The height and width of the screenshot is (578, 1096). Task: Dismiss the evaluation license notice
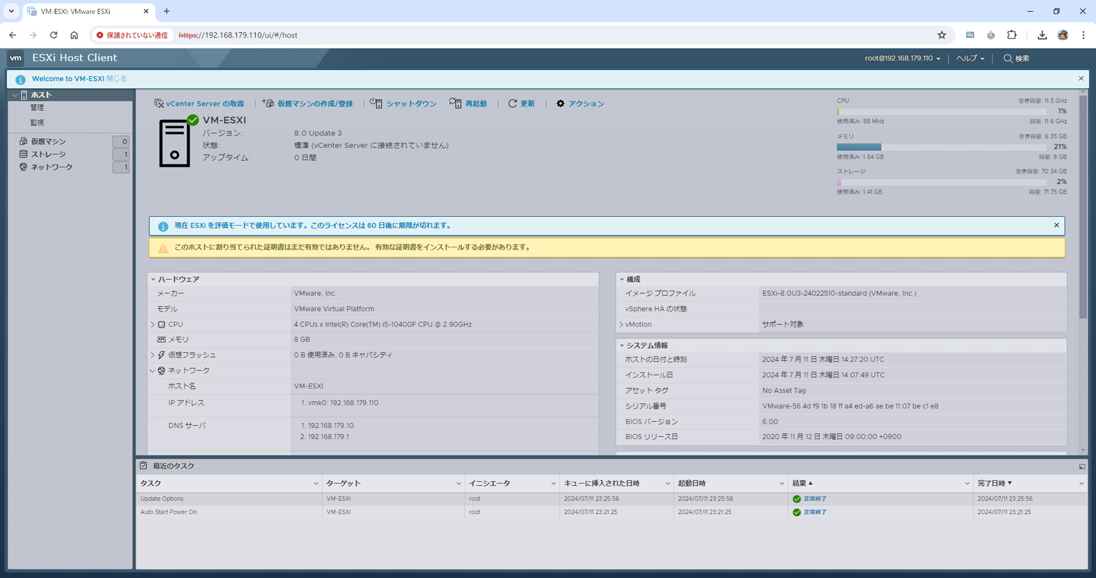(1056, 225)
